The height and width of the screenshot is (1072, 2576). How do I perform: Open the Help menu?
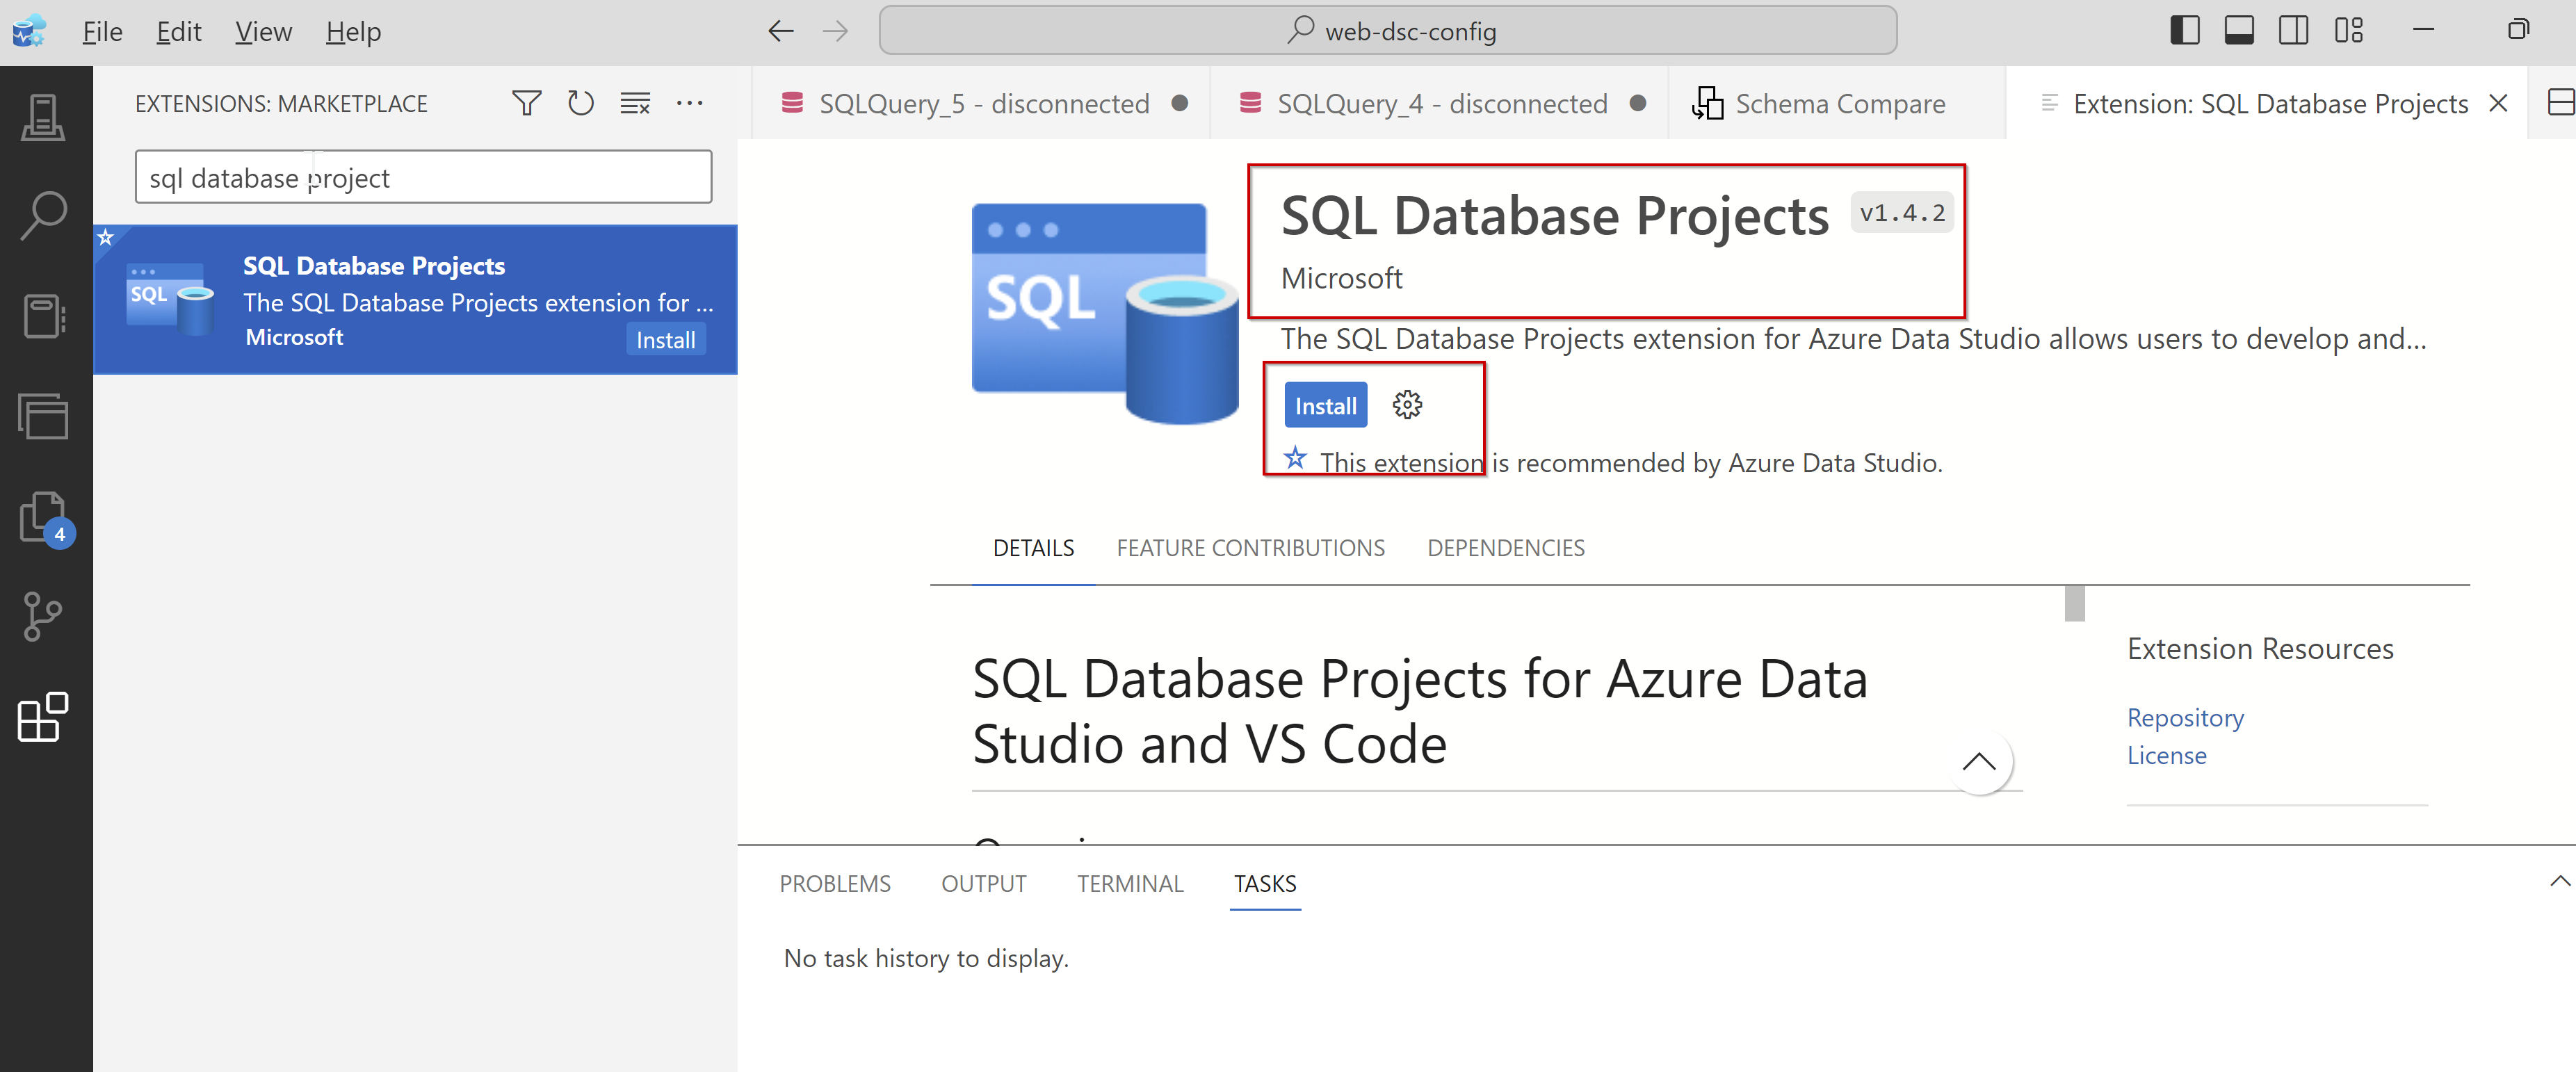coord(353,32)
